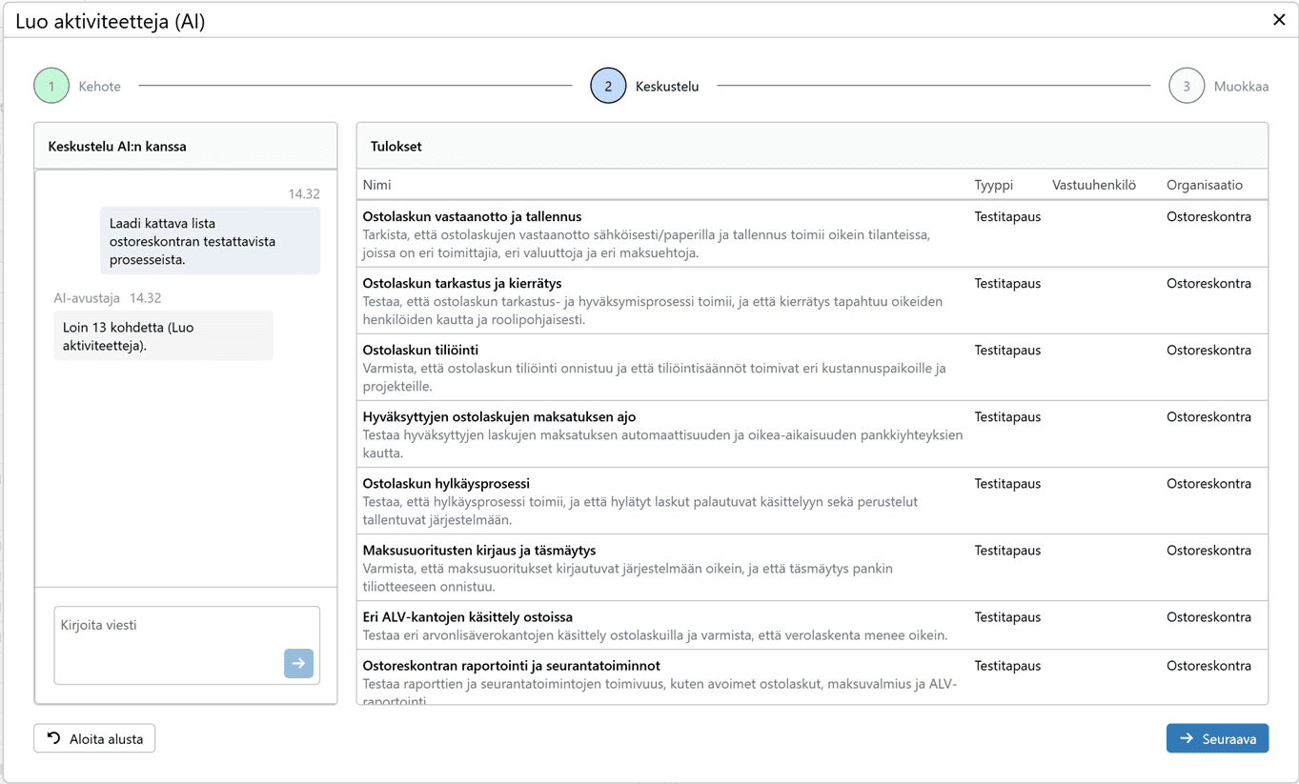Image resolution: width=1299 pixels, height=784 pixels.
Task: Open the Ostolaskun tiliöinti result
Action: (x=420, y=351)
